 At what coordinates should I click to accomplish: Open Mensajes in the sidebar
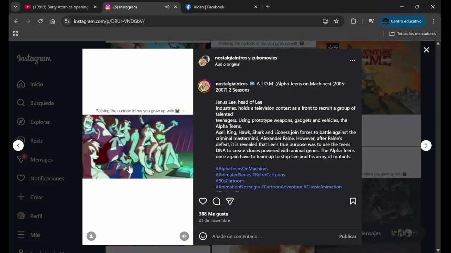(x=35, y=160)
